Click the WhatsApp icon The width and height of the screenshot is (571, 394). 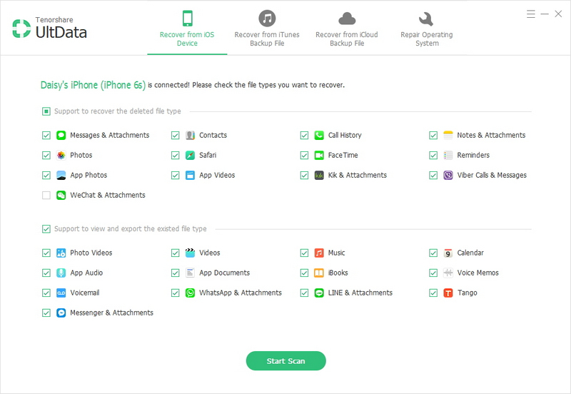click(190, 293)
